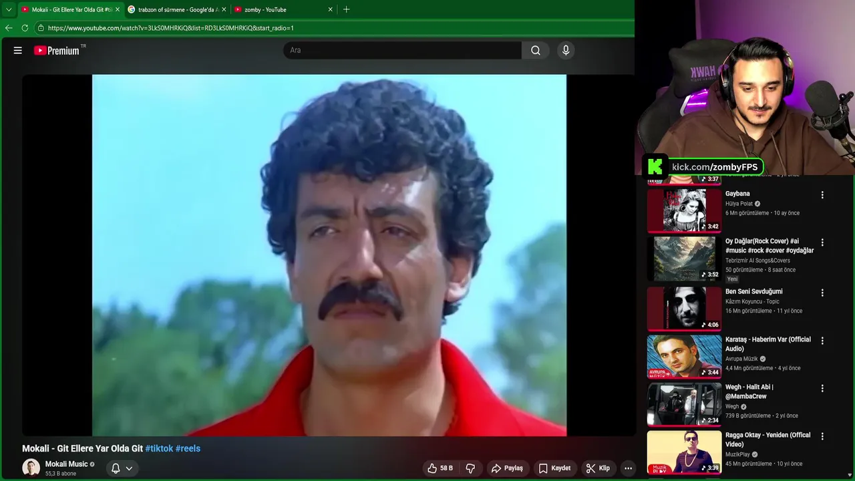Open the tab search dropdown arrow
Image resolution: width=855 pixels, height=481 pixels.
point(9,9)
